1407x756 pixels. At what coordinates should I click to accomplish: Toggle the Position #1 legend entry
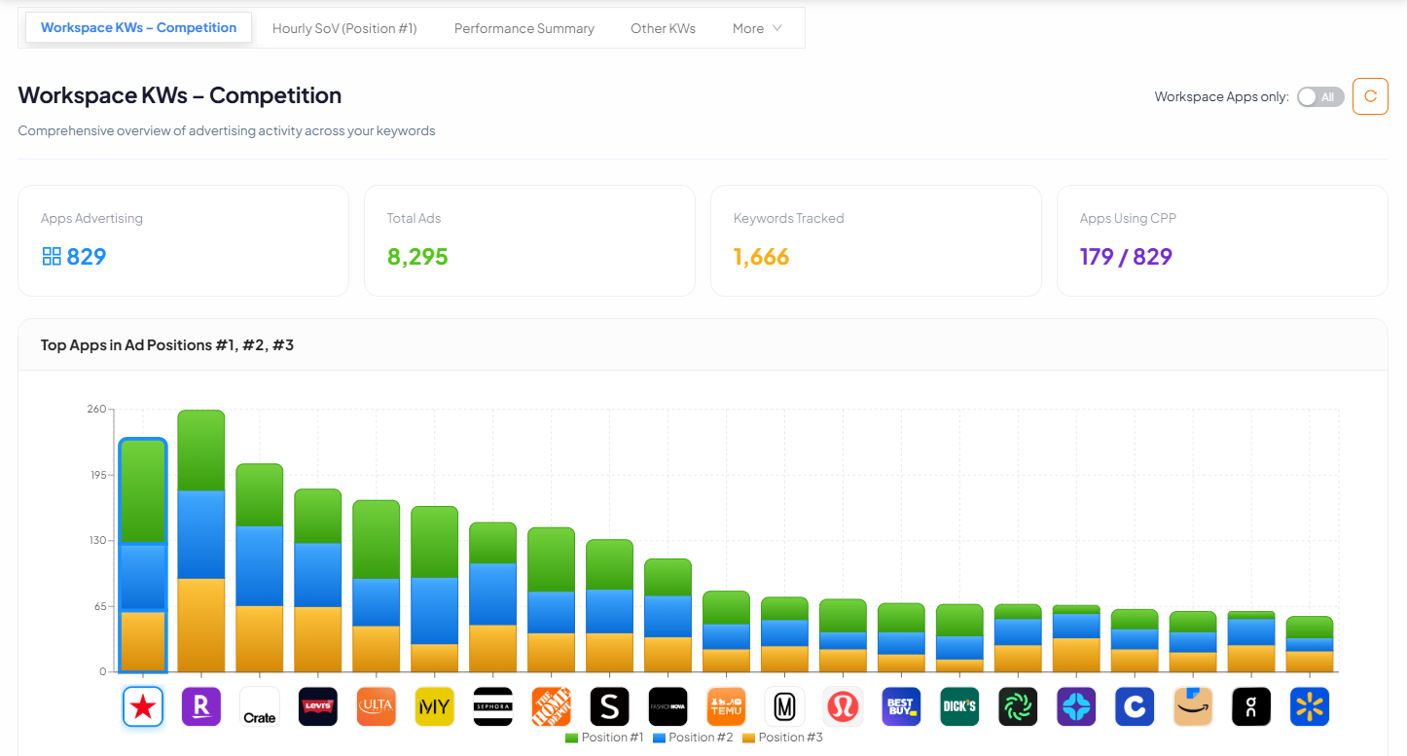pos(605,738)
